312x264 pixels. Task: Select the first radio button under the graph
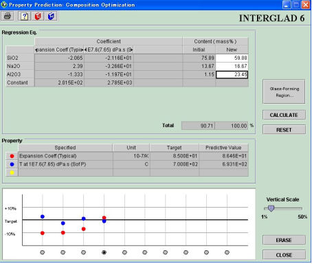(x=43, y=252)
